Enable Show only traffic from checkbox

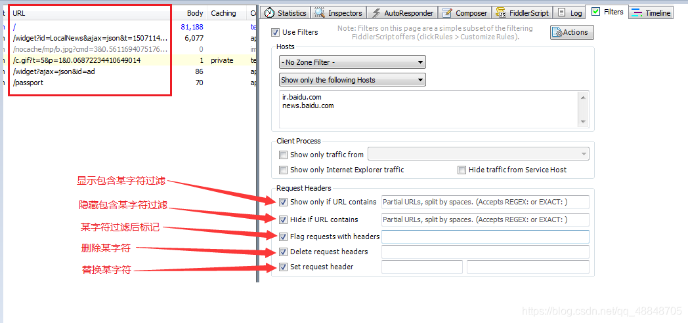click(283, 155)
